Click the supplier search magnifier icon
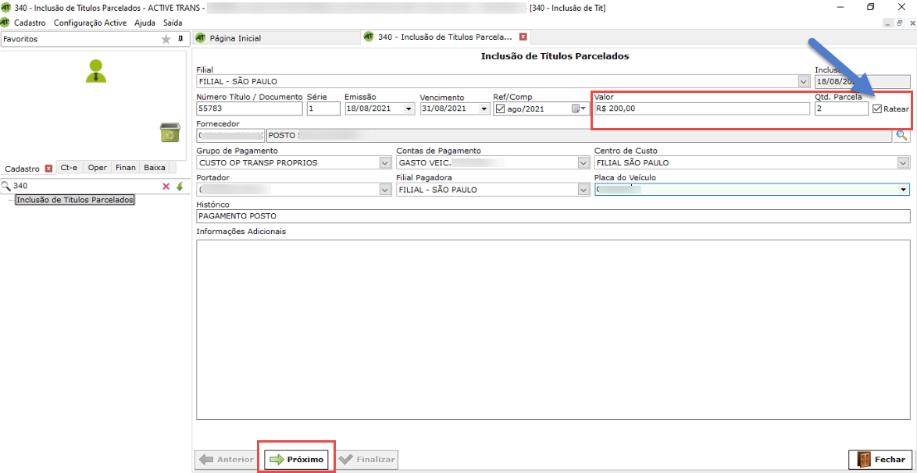Image resolution: width=917 pixels, height=473 pixels. (901, 136)
